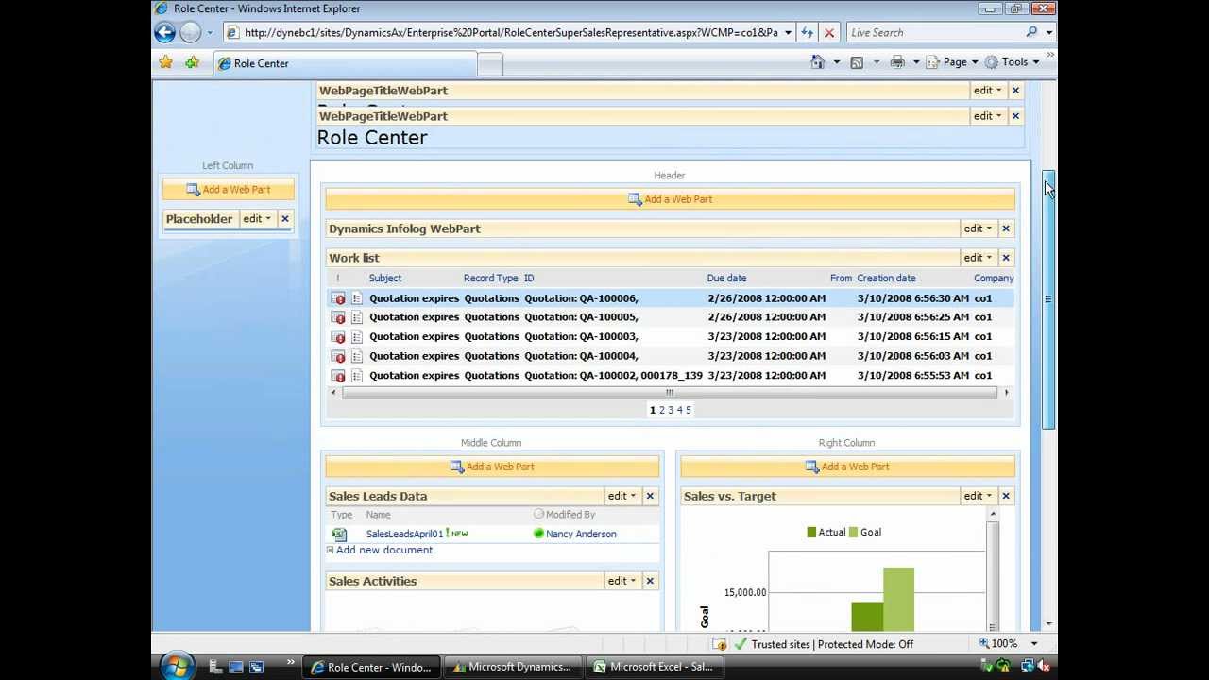
Task: Click Add a Web Part in Middle Column
Action: click(492, 467)
